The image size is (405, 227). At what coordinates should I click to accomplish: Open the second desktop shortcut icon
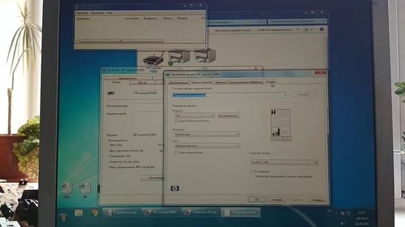(x=85, y=190)
